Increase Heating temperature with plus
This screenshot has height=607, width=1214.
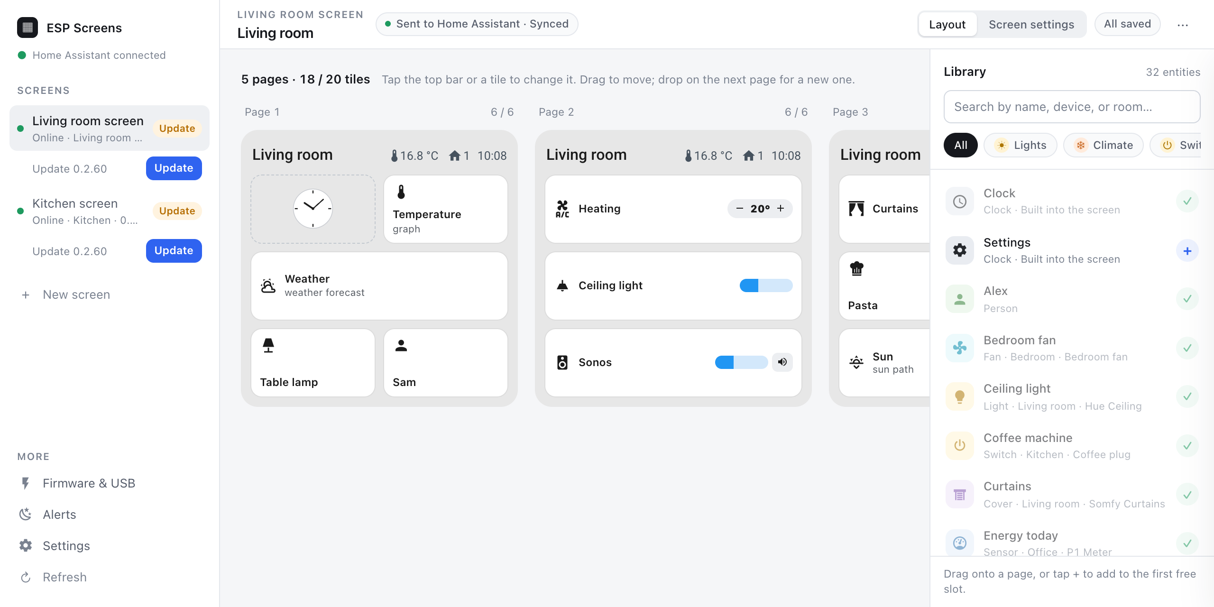tap(781, 209)
